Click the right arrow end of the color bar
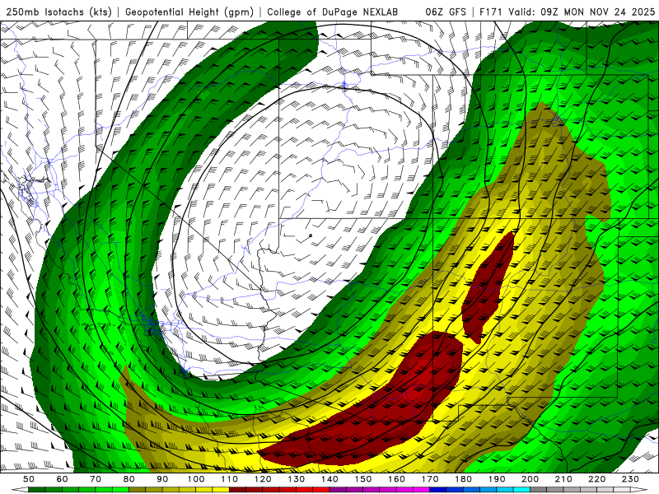This screenshot has height=494, width=659. (x=639, y=490)
